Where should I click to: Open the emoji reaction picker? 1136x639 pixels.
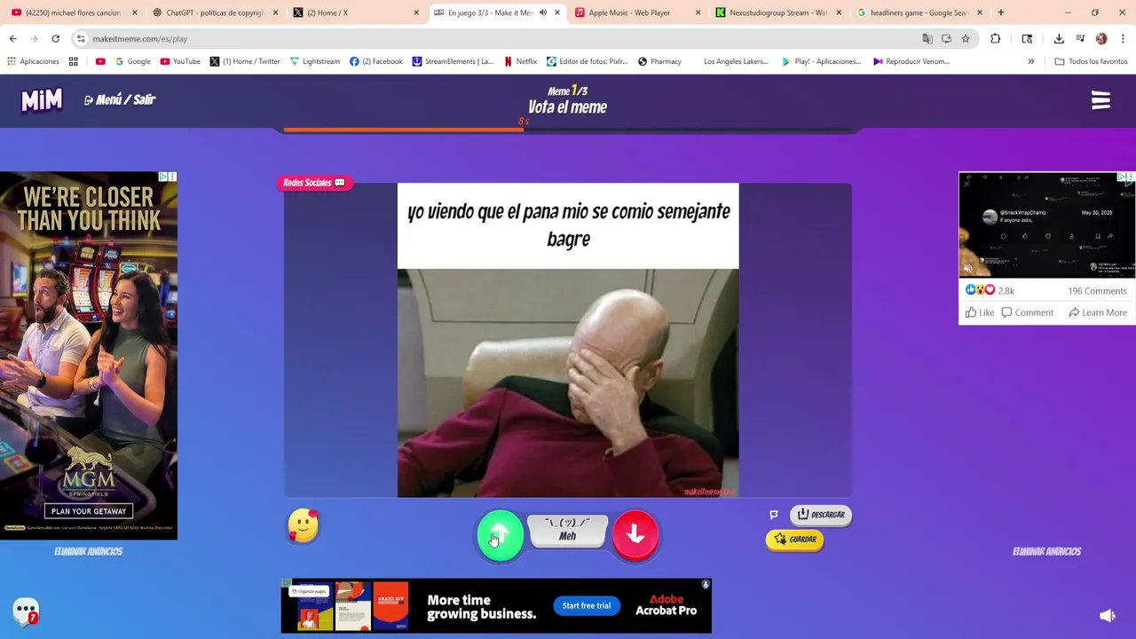coord(303,525)
